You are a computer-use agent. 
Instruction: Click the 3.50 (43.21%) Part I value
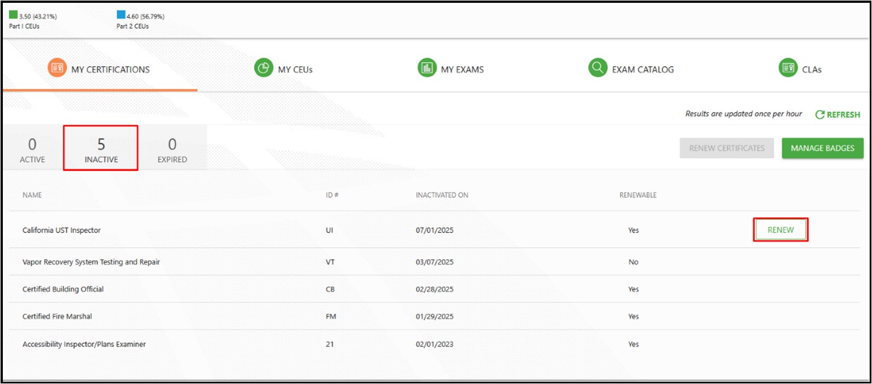tap(38, 16)
